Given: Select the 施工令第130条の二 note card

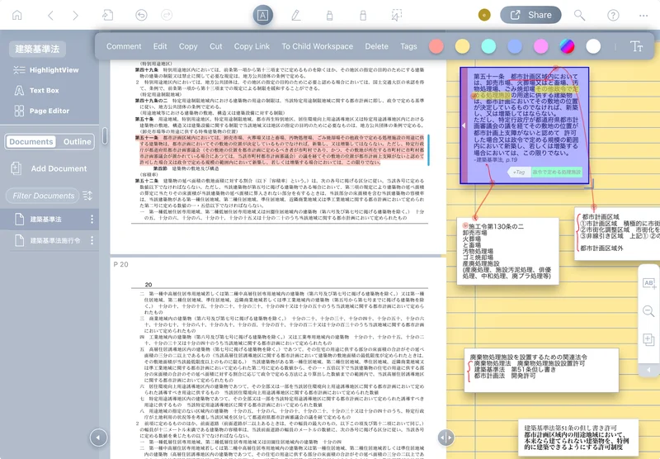Looking at the screenshot, I should click(x=507, y=251).
